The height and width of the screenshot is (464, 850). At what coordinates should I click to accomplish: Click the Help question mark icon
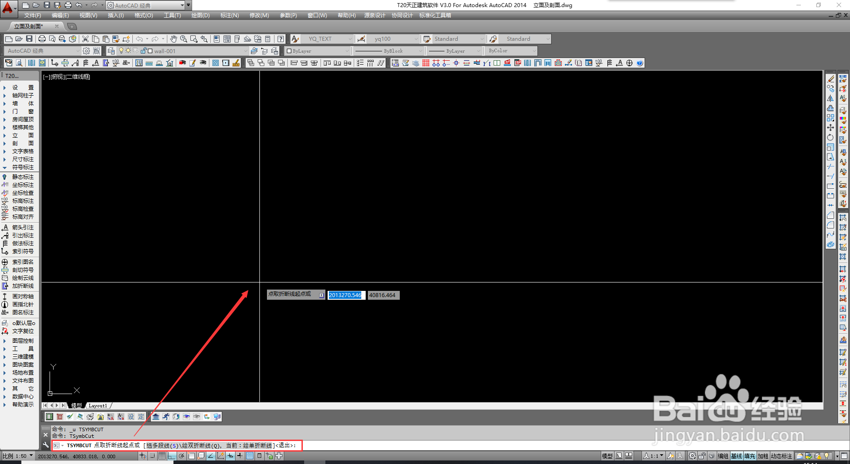(281, 39)
